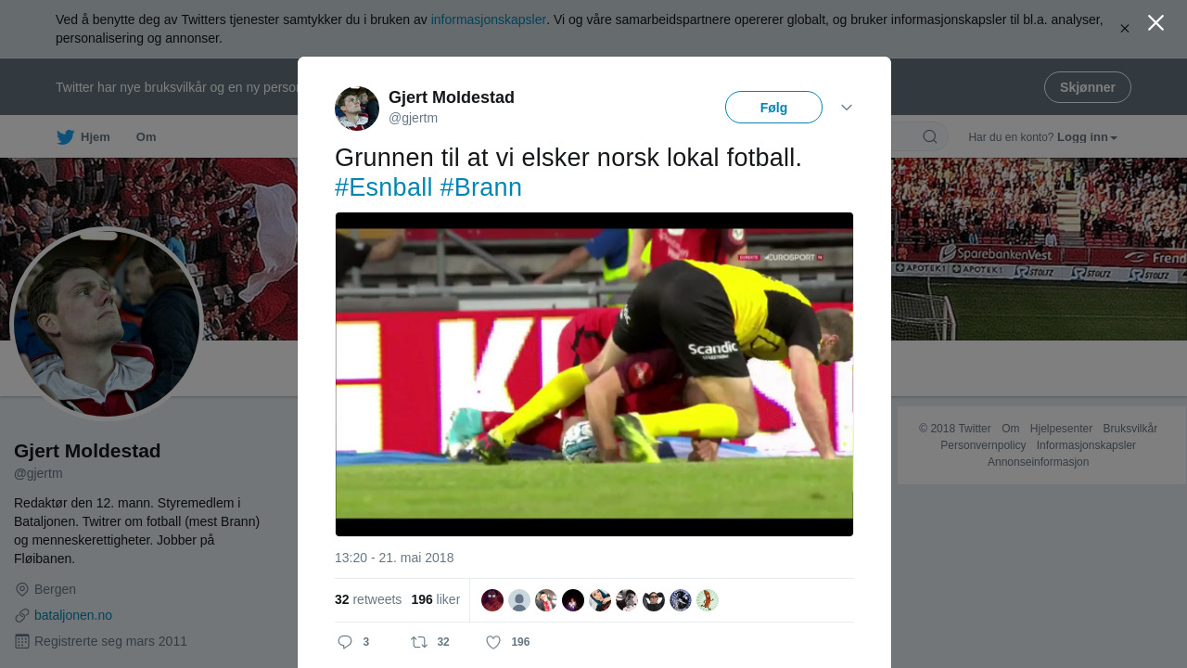Open the Om menu item
The width and height of the screenshot is (1187, 668).
click(x=147, y=137)
